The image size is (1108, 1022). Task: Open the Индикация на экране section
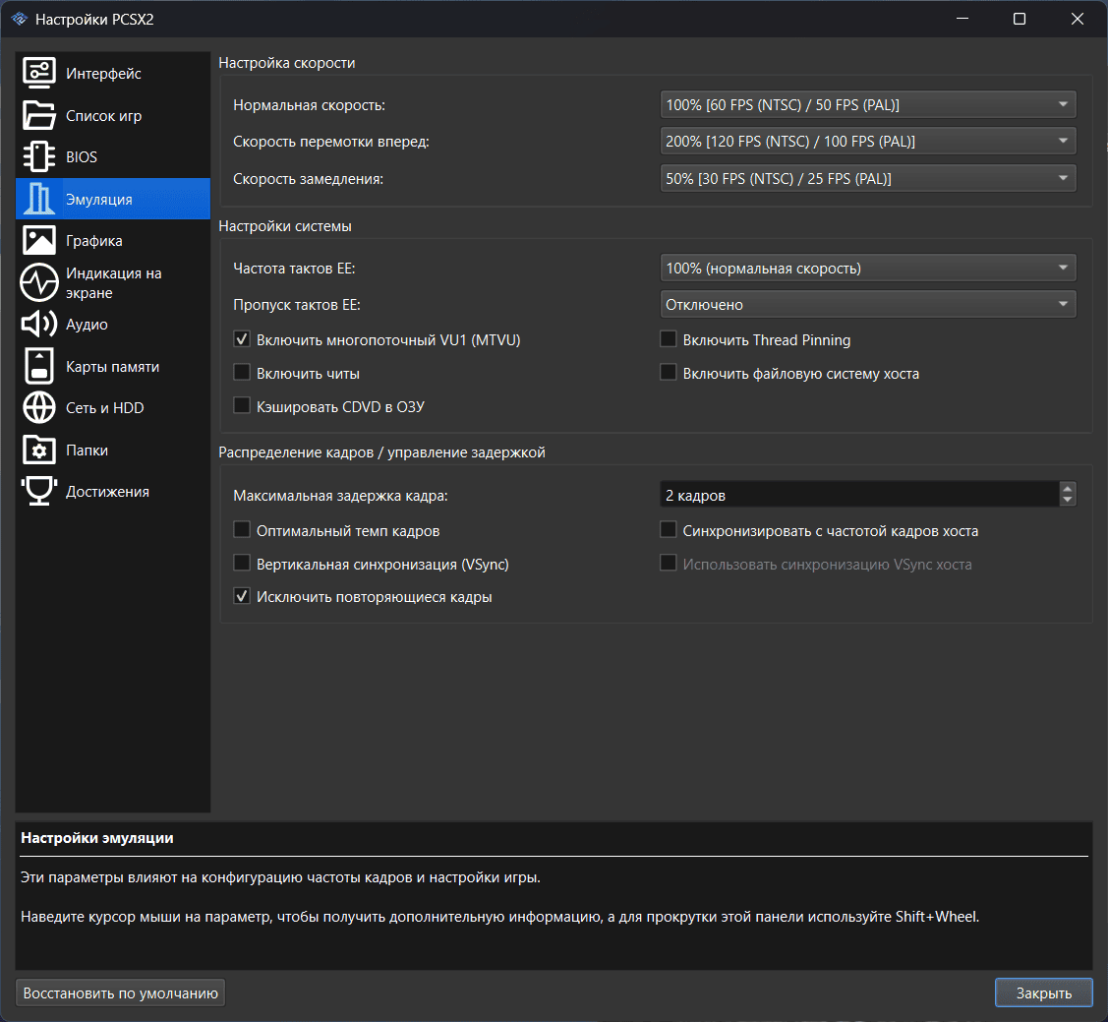tap(113, 282)
